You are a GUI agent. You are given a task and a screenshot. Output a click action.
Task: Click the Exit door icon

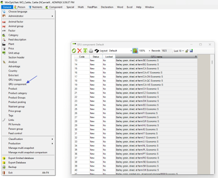click(4, 173)
